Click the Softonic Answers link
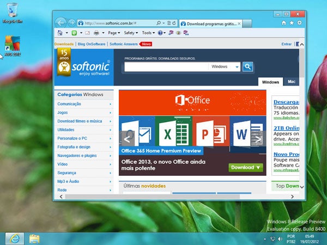 (x=123, y=44)
